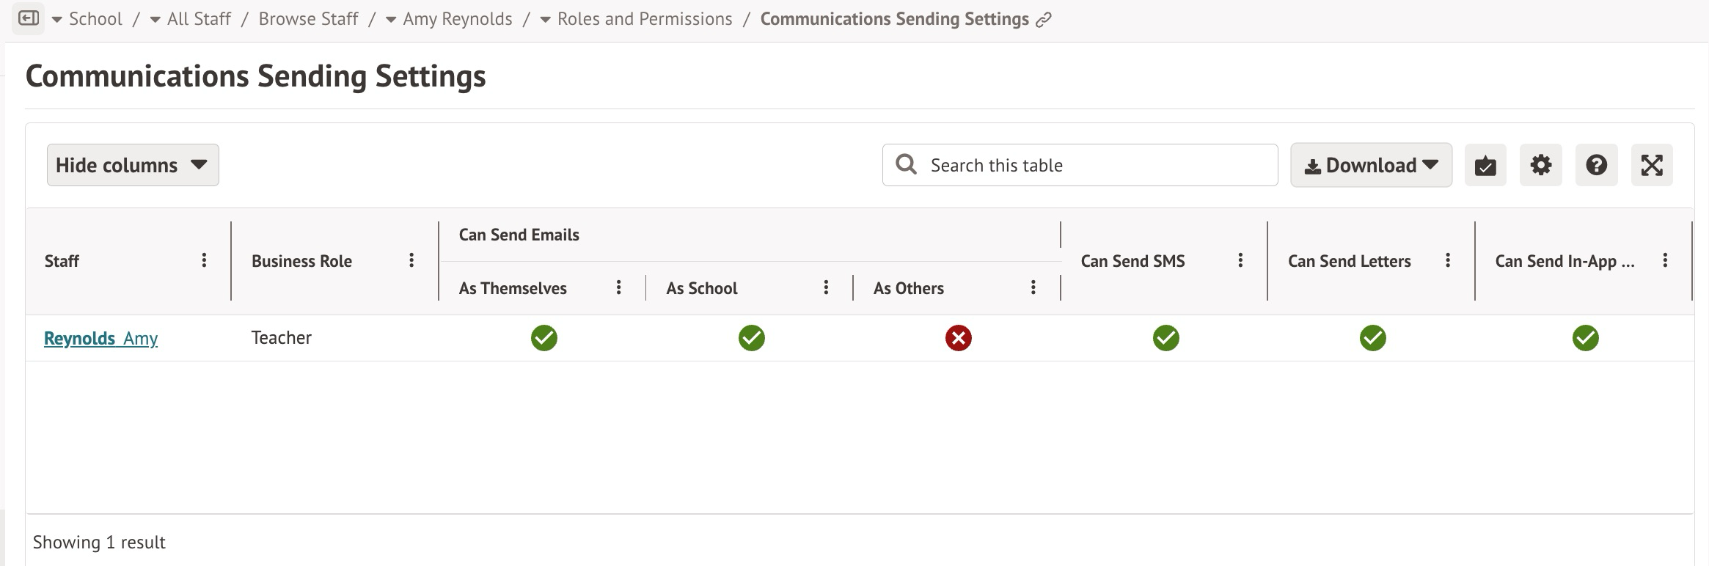This screenshot has width=1709, height=566.
Task: Open the Hide columns dropdown
Action: [133, 165]
